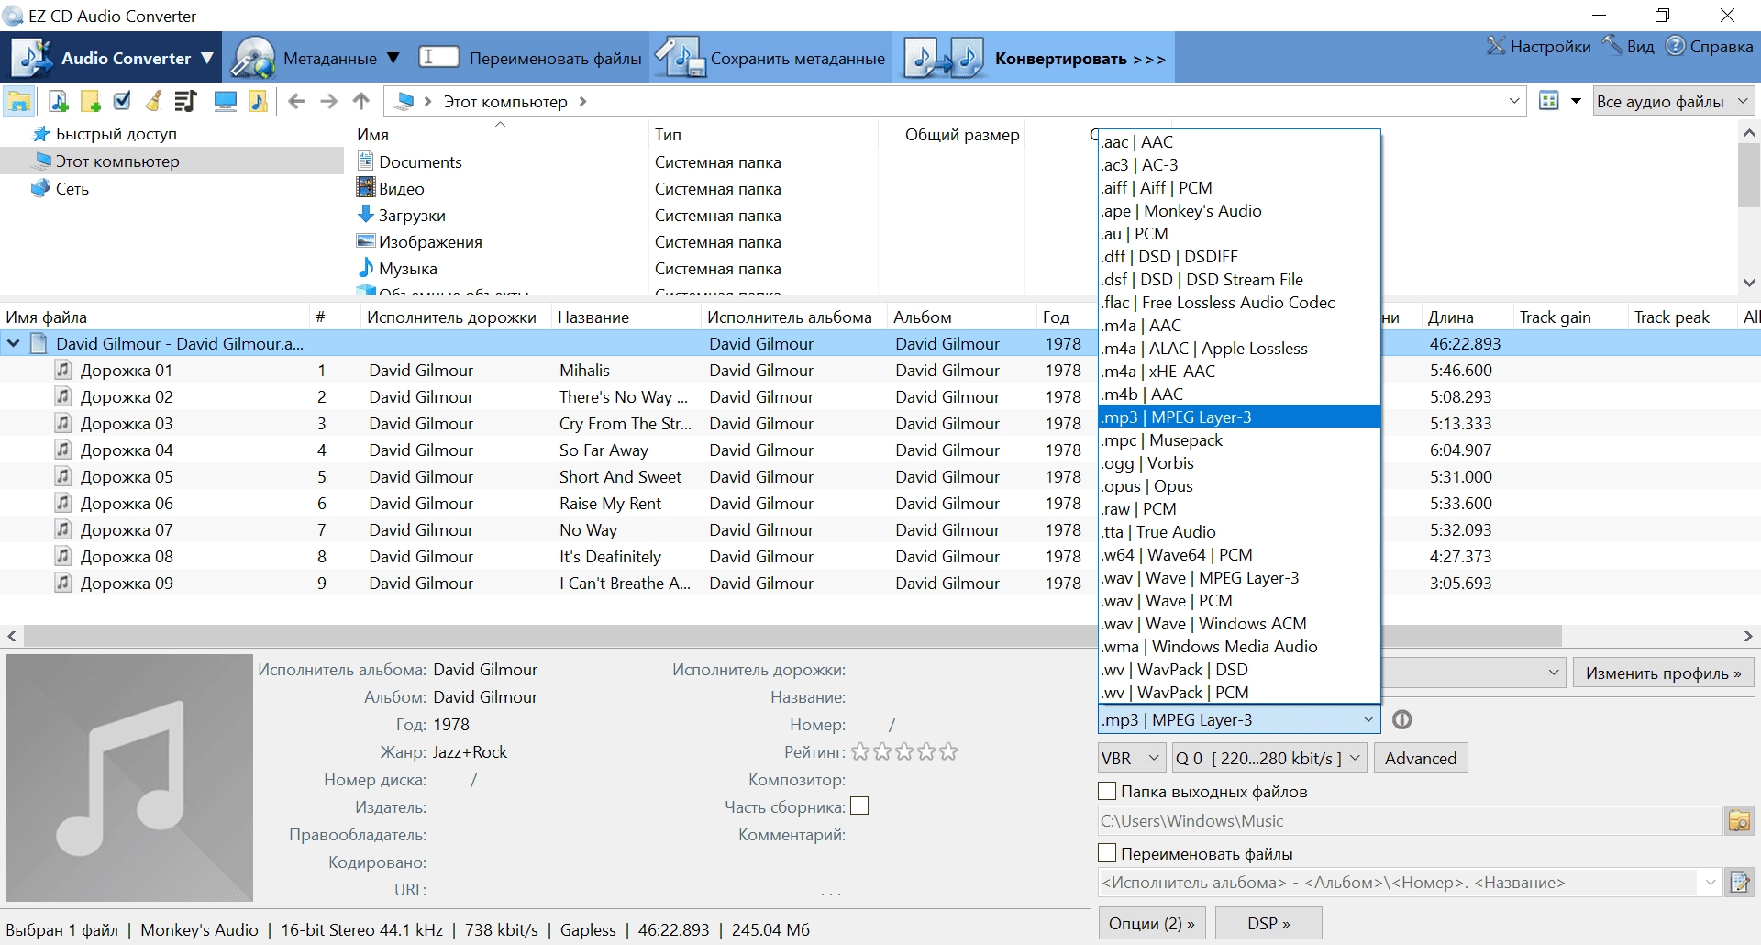Click the Метаданные disc icon

tap(251, 58)
